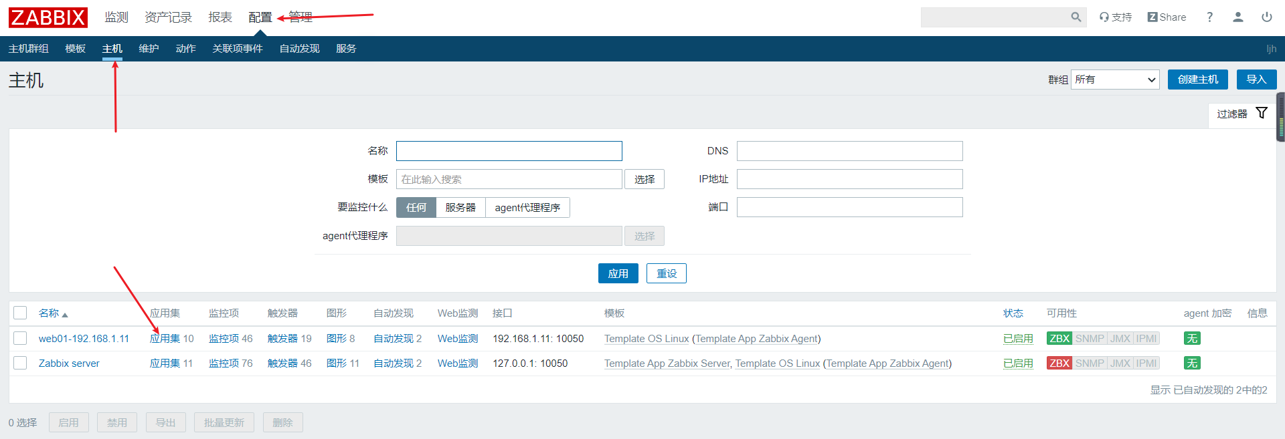Open the 报表 top menu

point(220,17)
